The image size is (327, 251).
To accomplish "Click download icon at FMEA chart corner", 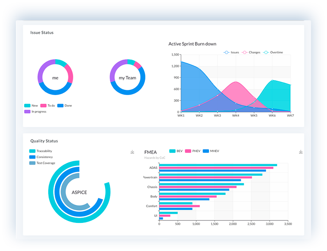I will tap(301, 152).
